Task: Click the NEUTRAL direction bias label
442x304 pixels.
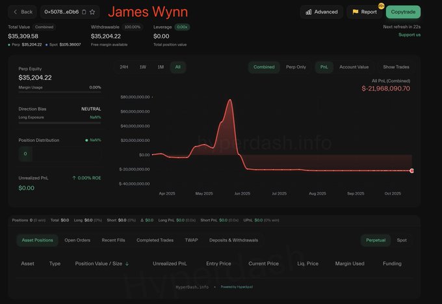Action: click(x=91, y=109)
